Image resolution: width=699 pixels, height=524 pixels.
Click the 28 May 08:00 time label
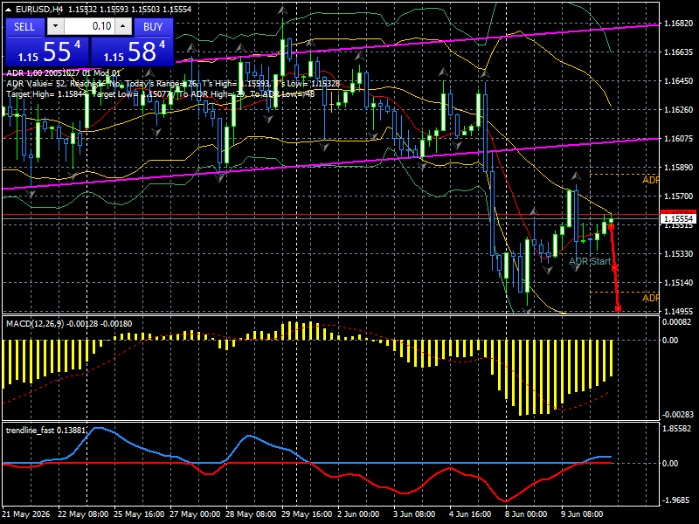pyautogui.click(x=251, y=514)
